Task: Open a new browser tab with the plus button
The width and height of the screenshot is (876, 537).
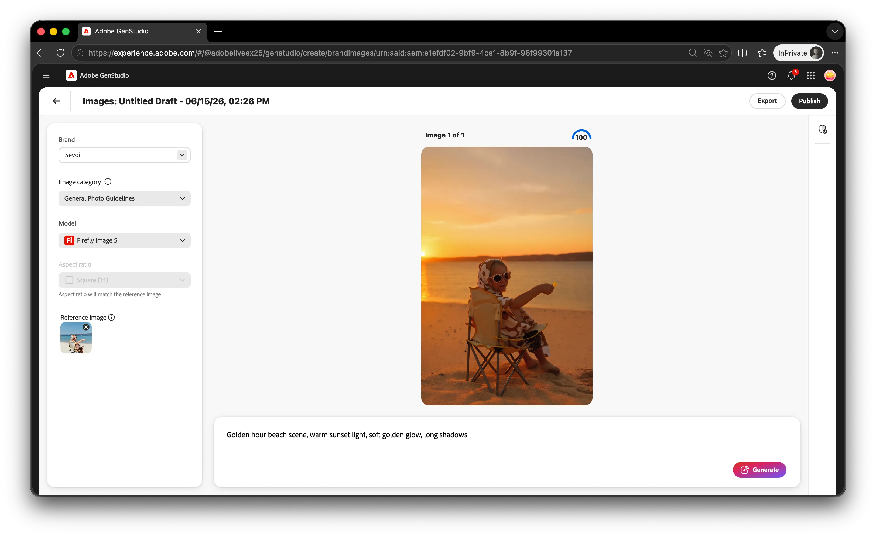Action: point(218,31)
